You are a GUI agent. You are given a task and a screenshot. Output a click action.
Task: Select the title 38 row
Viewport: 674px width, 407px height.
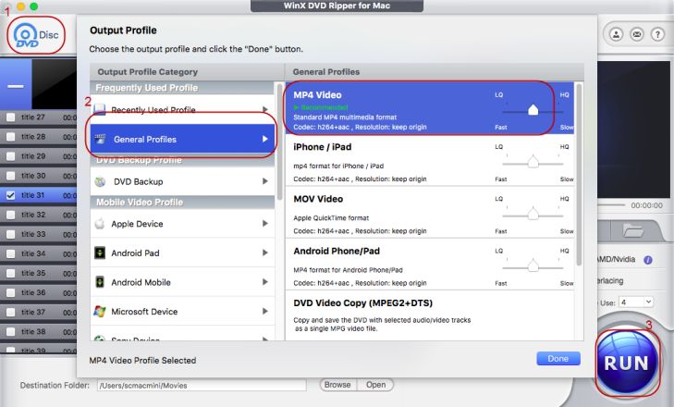pyautogui.click(x=38, y=332)
